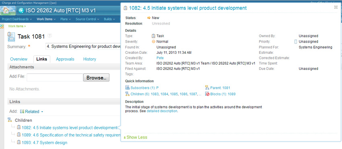The height and width of the screenshot is (149, 342).
Task: Click the Work Items breadcrumb link
Action: coord(17,26)
